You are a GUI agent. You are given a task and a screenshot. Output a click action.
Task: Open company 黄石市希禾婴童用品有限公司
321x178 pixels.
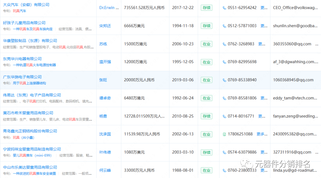click(28, 113)
